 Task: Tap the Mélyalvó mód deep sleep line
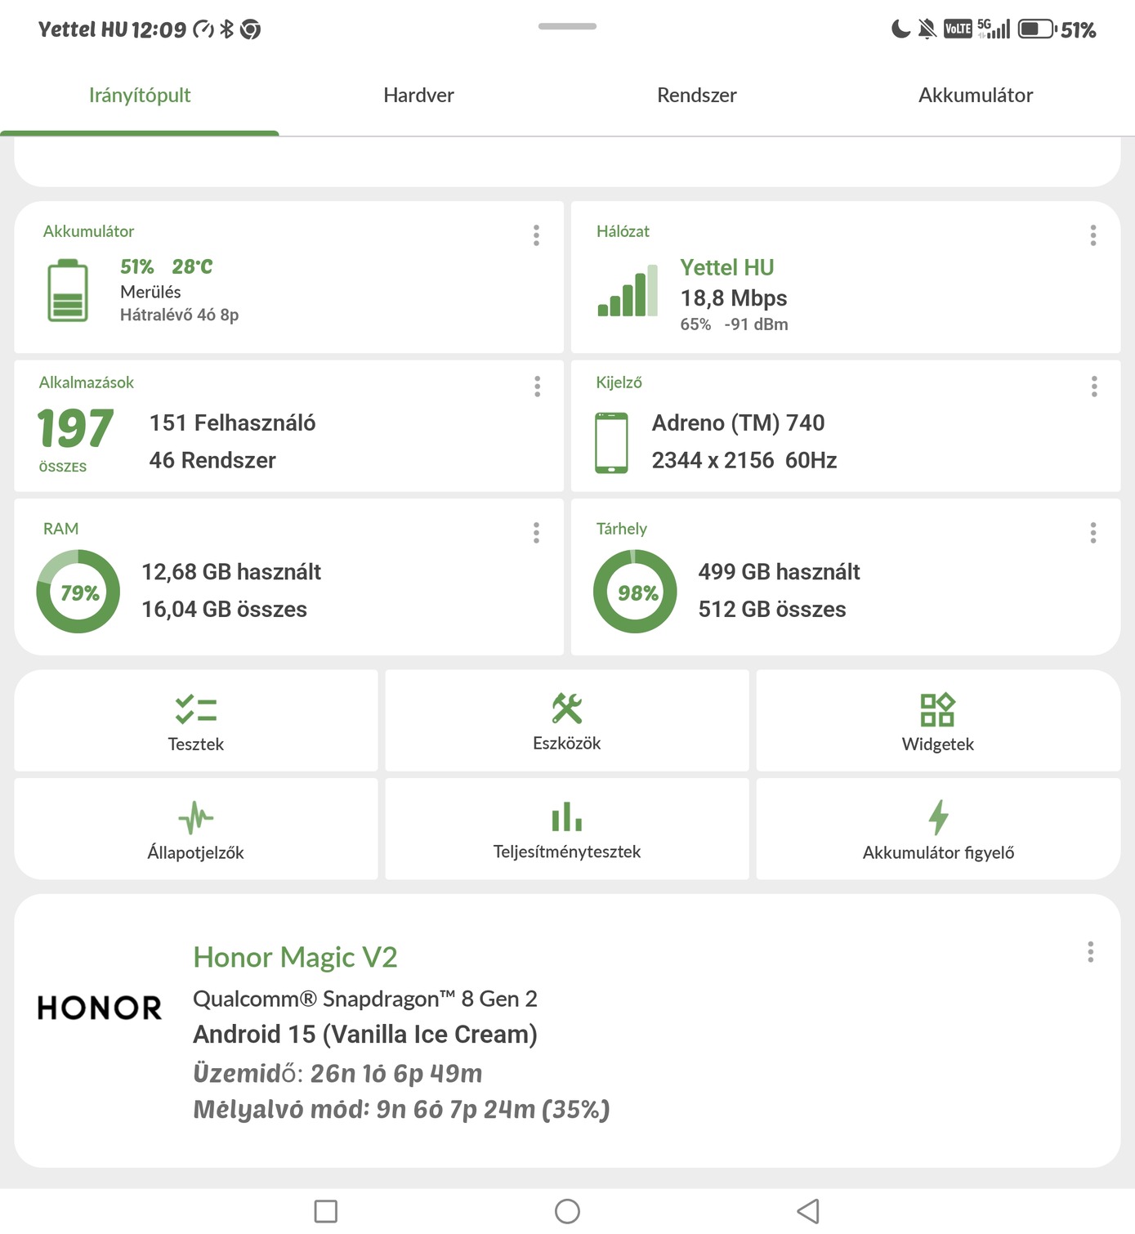pos(401,1110)
